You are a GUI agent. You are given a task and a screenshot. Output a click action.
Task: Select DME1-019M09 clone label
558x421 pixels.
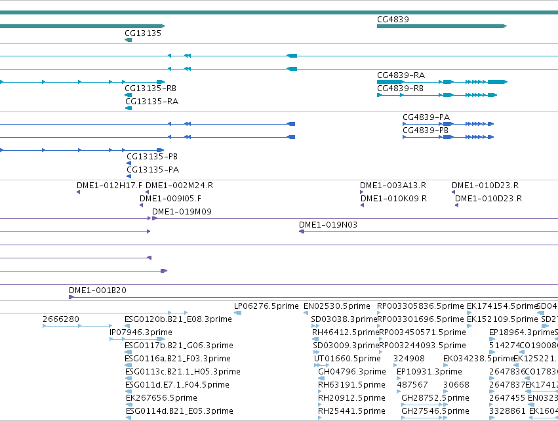(182, 212)
